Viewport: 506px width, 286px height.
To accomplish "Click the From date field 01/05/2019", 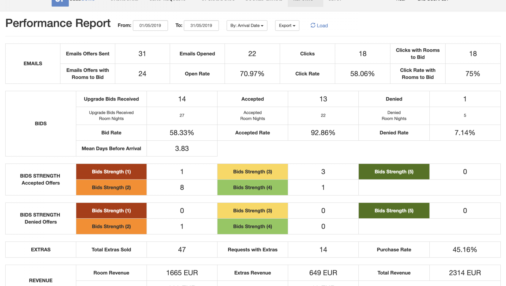I will click(150, 26).
